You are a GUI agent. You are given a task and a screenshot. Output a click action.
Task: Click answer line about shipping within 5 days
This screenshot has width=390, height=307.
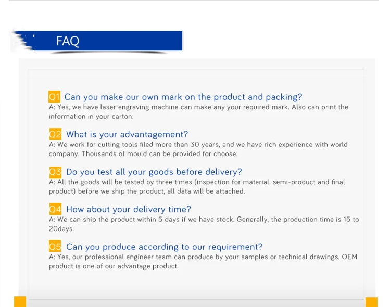[x=204, y=220]
